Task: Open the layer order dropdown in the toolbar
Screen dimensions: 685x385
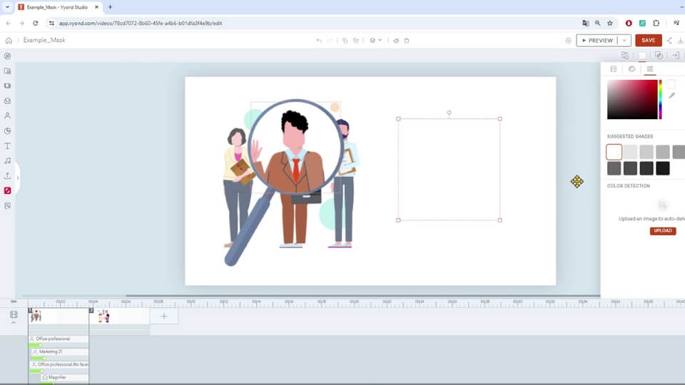Action: [x=376, y=41]
